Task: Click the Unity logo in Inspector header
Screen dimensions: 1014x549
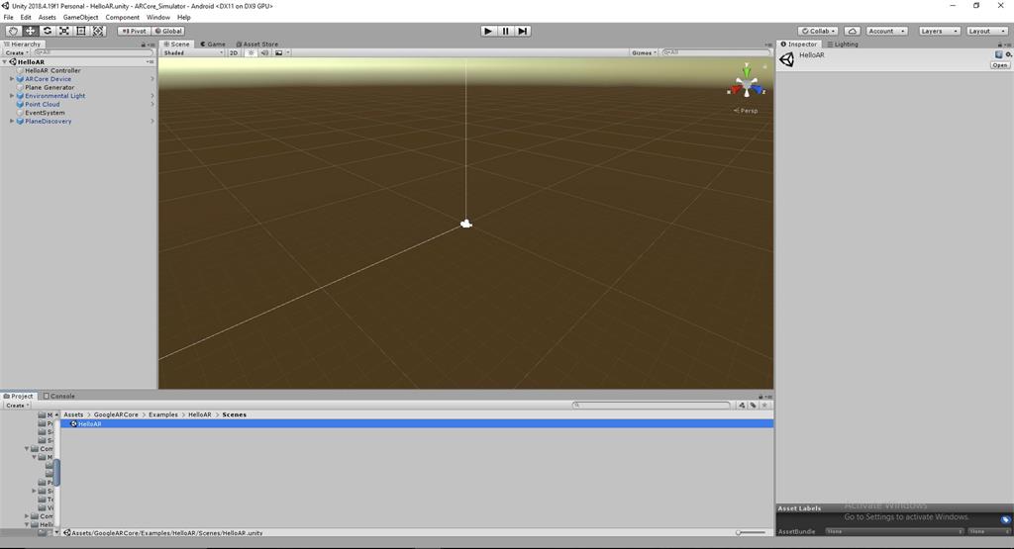Action: [787, 59]
